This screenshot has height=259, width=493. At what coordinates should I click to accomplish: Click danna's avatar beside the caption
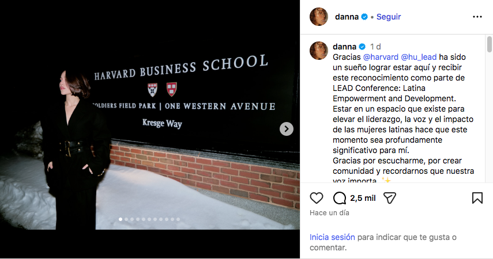tap(319, 51)
